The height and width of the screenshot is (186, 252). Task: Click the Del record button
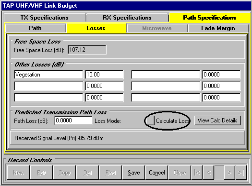tap(87, 173)
